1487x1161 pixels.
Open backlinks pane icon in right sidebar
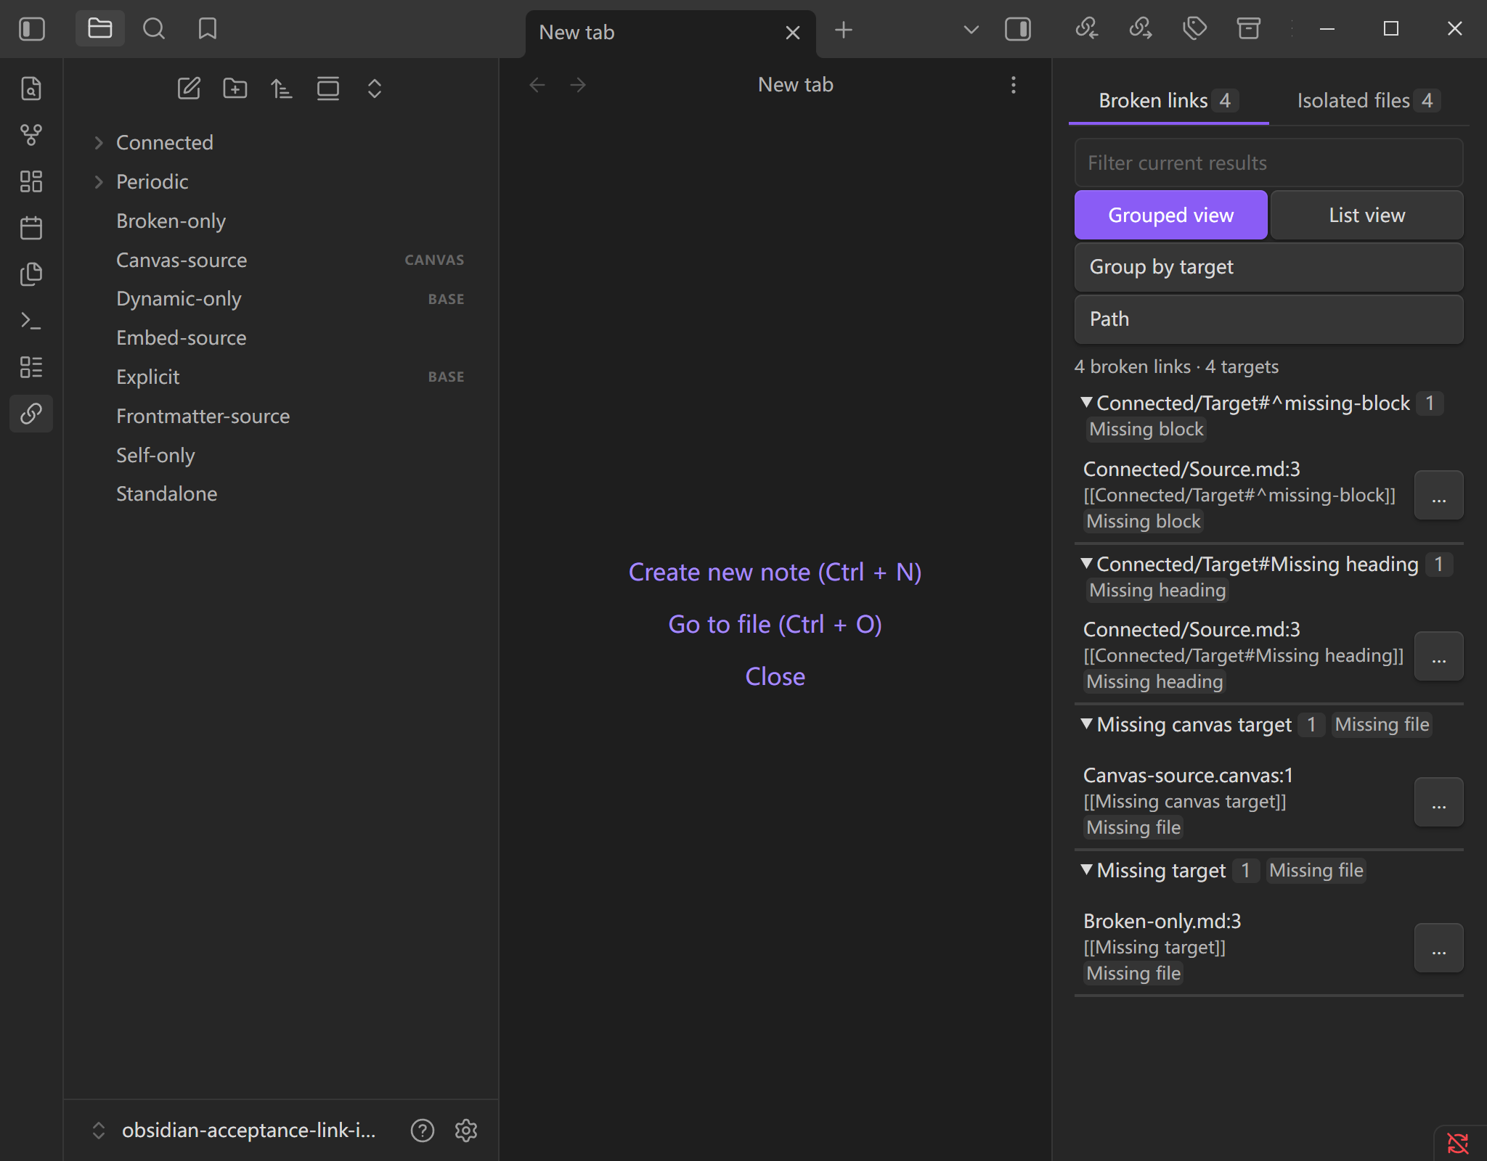[x=1086, y=29]
